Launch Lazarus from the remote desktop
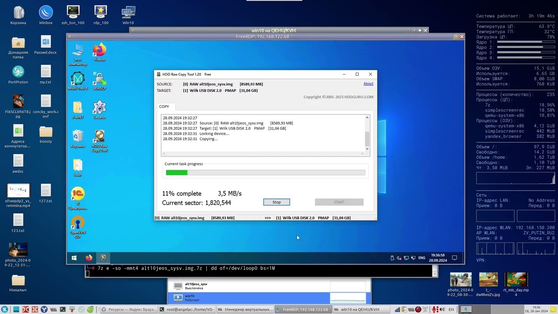 coord(99,110)
